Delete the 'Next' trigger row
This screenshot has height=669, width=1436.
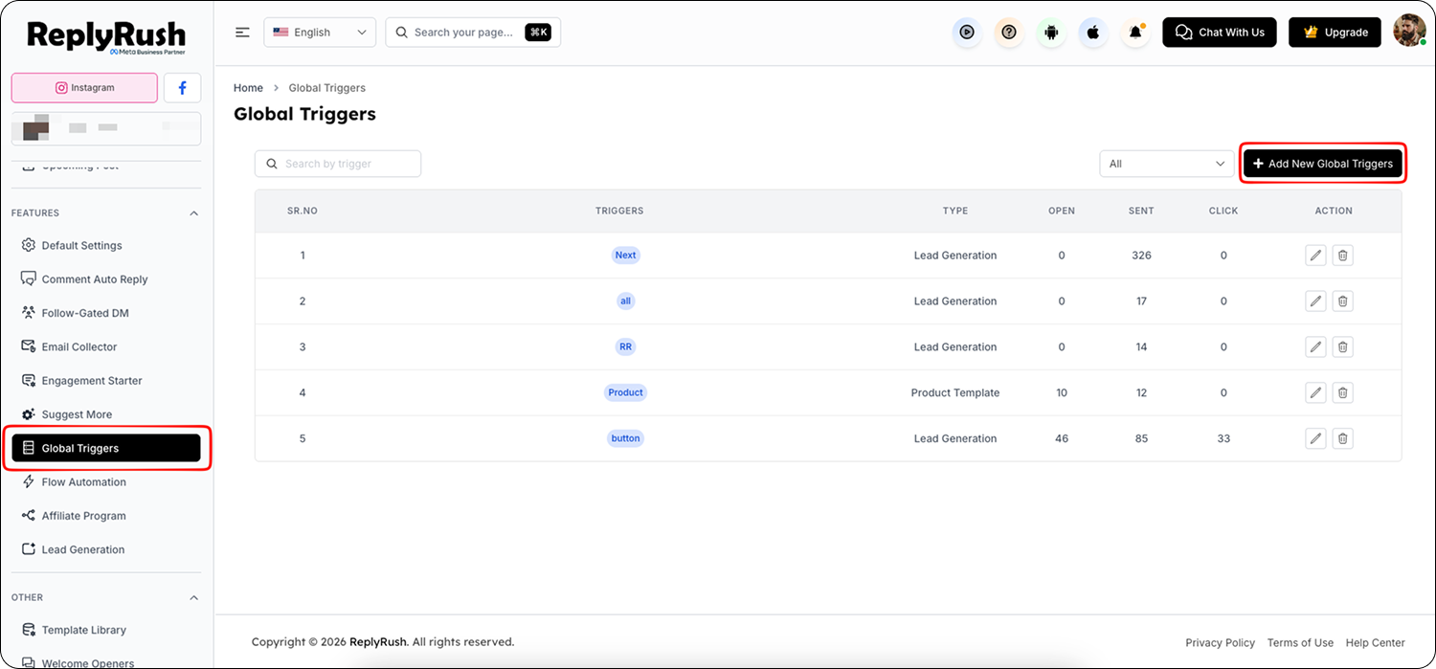(1343, 256)
